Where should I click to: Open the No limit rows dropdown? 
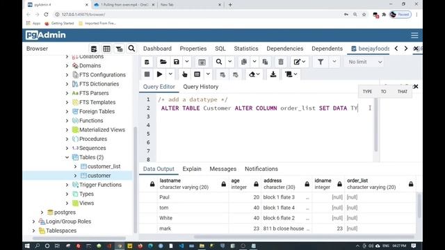364,62
